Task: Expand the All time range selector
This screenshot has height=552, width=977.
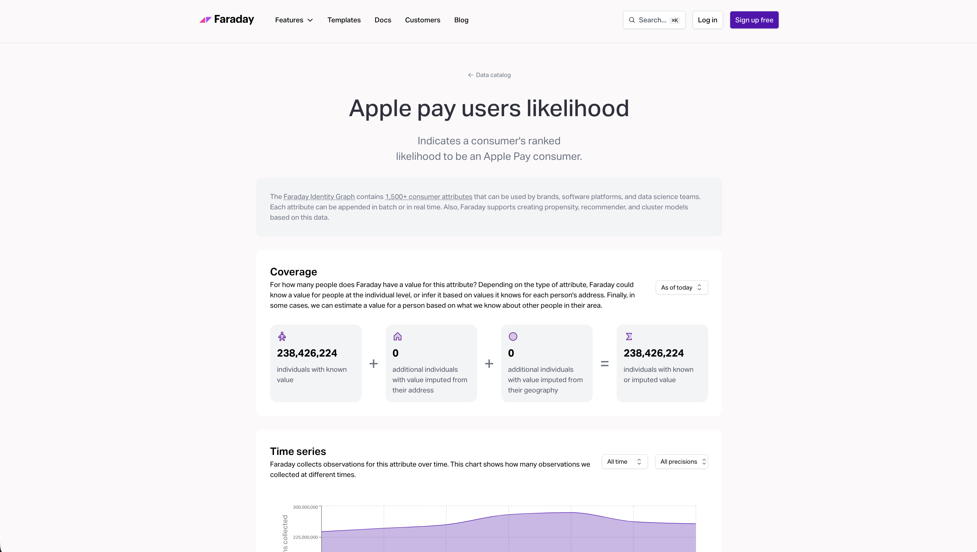Action: pos(624,462)
